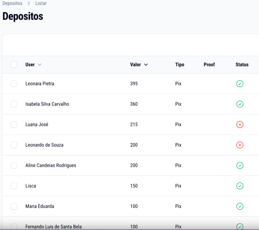This screenshot has width=259, height=230.
Task: Click Pix type in Leonara Pietra row
Action: point(178,84)
